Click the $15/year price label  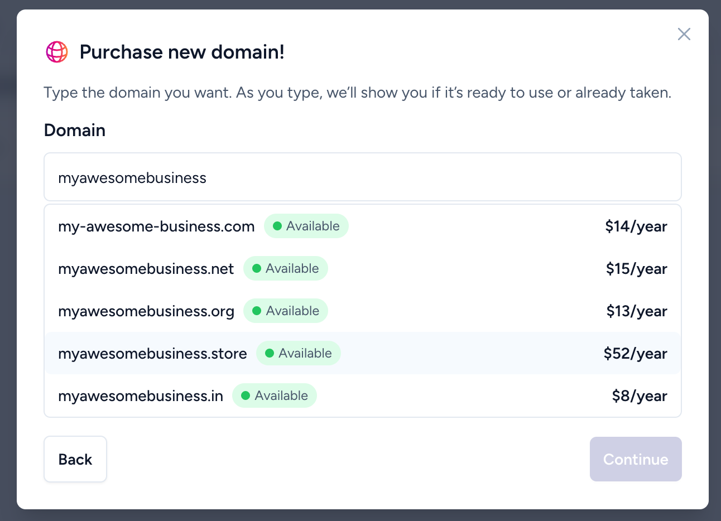coord(636,269)
